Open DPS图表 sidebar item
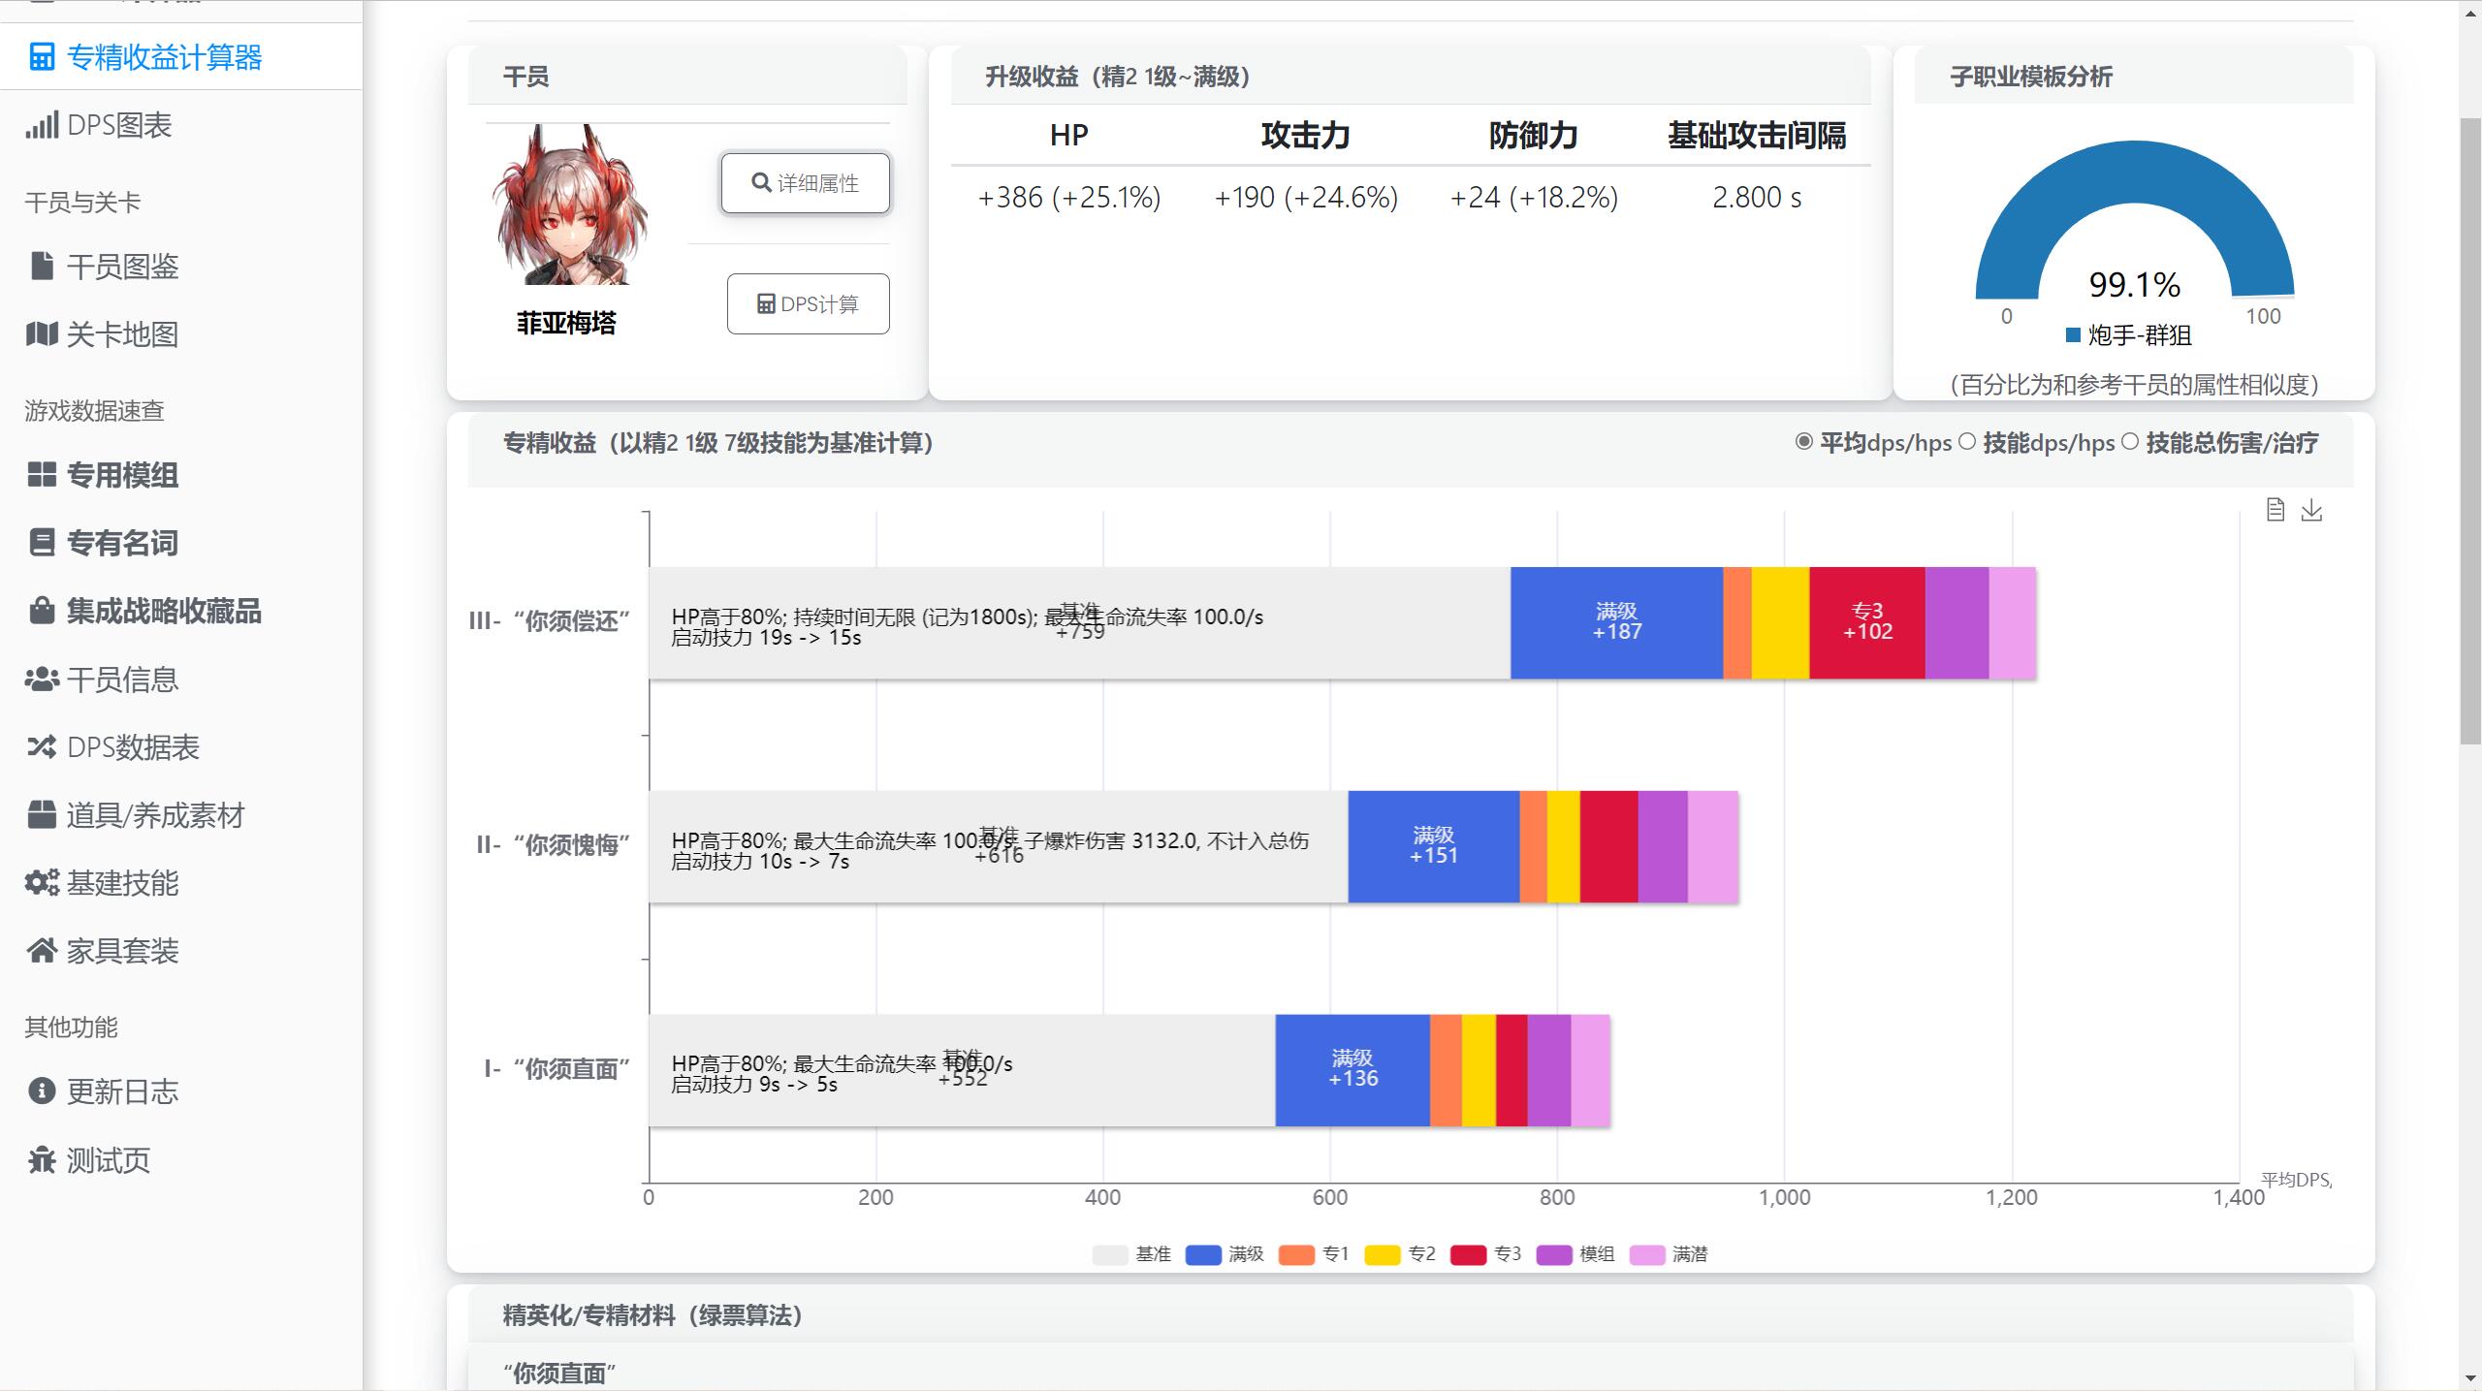This screenshot has height=1391, width=2482. pos(118,125)
